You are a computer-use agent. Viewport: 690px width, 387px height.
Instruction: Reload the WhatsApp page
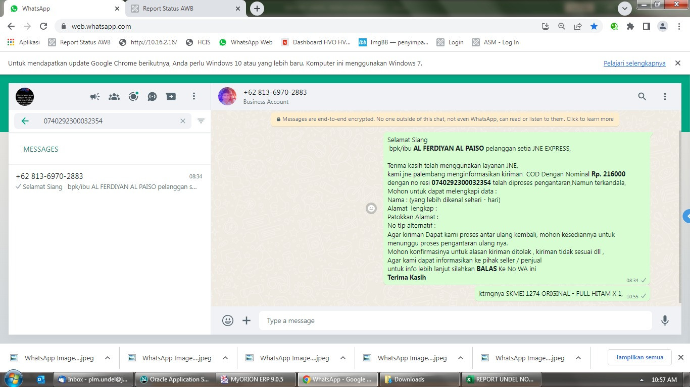click(x=43, y=26)
